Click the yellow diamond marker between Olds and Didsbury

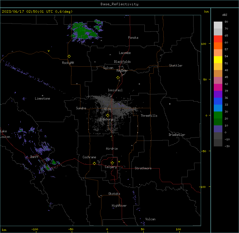click(108, 115)
